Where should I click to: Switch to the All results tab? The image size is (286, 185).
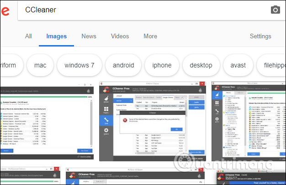pyautogui.click(x=28, y=36)
